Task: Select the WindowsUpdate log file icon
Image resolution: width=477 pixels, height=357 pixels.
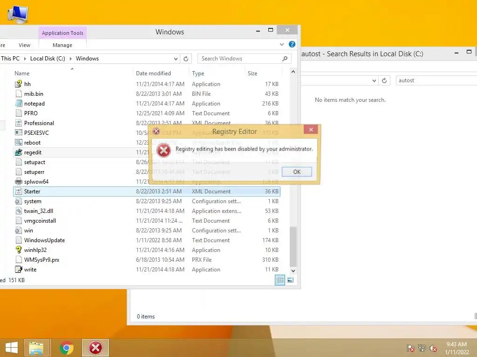Action: pos(19,240)
